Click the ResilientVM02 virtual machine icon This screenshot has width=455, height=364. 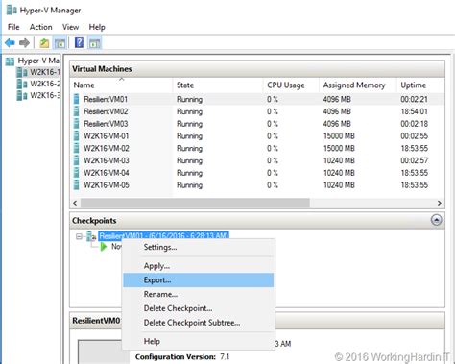(76, 111)
